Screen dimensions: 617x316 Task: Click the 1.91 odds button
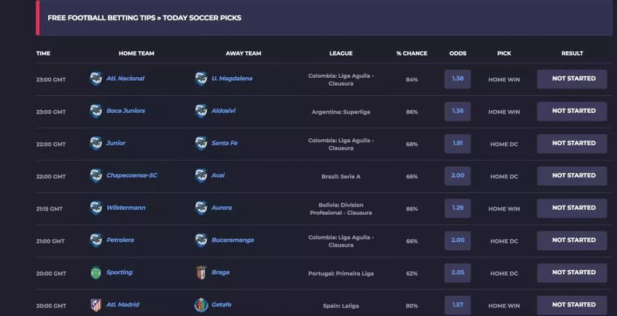[x=457, y=144]
